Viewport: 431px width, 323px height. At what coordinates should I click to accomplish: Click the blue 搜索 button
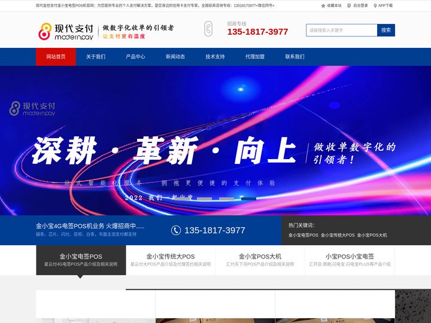pos(386,31)
